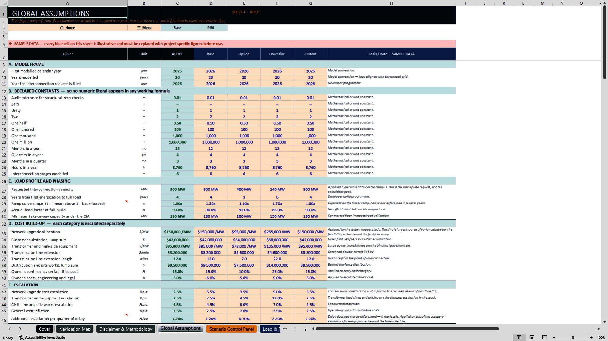Select column C header
This screenshot has height=341, width=608.
click(x=177, y=3)
